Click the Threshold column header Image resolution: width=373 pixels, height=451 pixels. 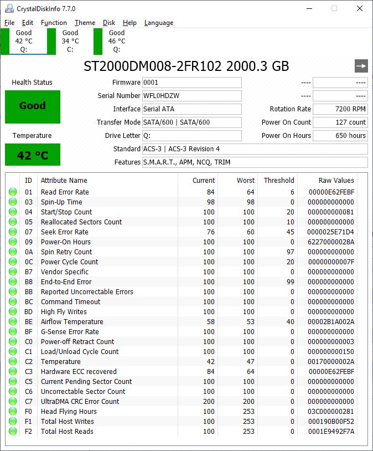click(278, 180)
